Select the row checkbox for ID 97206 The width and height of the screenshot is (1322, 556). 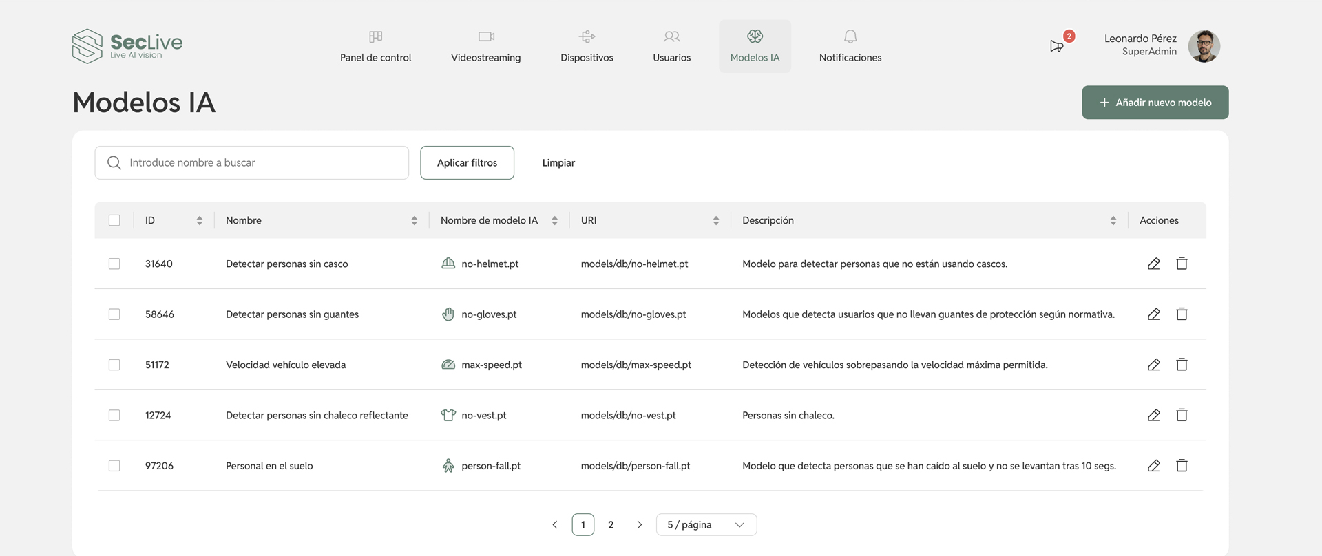coord(114,466)
